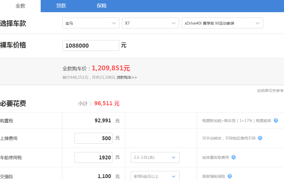Click the 必要花费 section heading
This screenshot has height=181, width=284.
pyautogui.click(x=13, y=104)
